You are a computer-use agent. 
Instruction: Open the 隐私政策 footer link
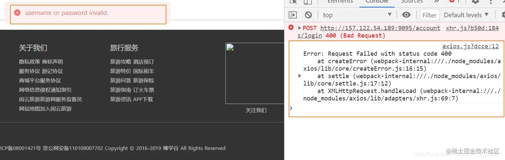click(x=29, y=62)
